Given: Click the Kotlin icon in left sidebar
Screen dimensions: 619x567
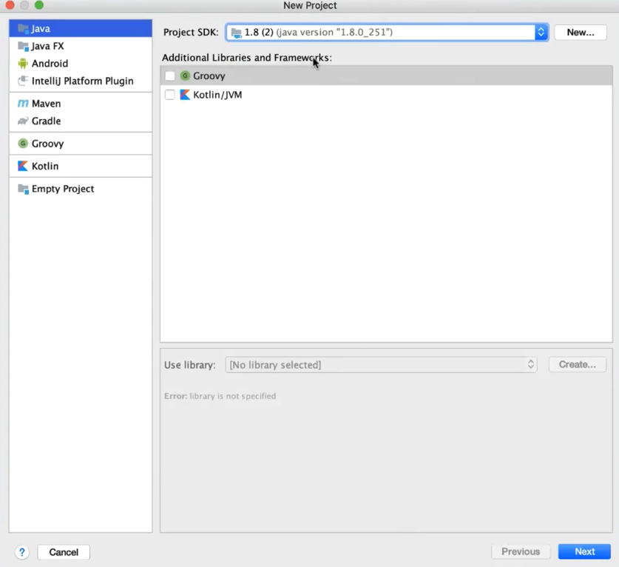Looking at the screenshot, I should click(23, 166).
